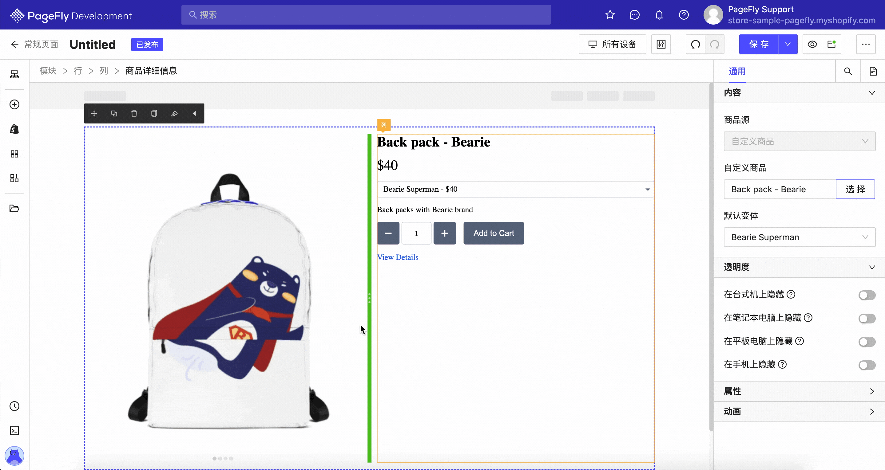Expand the 动画 section
Viewport: 885px width, 470px height.
pos(800,412)
